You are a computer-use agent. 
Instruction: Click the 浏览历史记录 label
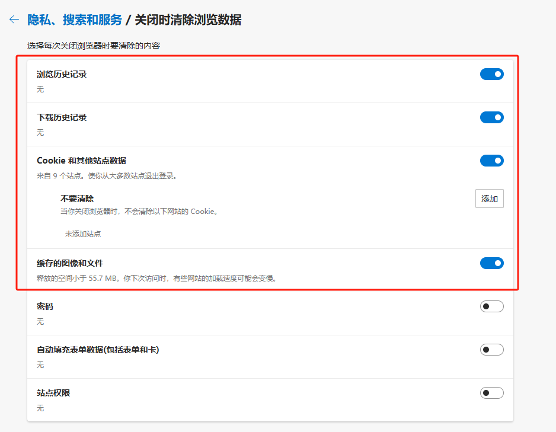point(62,74)
